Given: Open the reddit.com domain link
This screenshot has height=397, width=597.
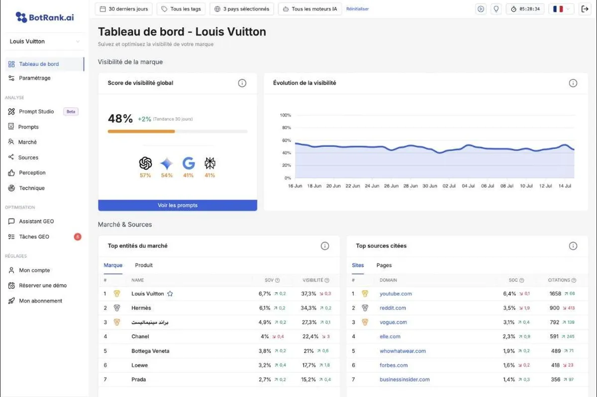Looking at the screenshot, I should [393, 308].
